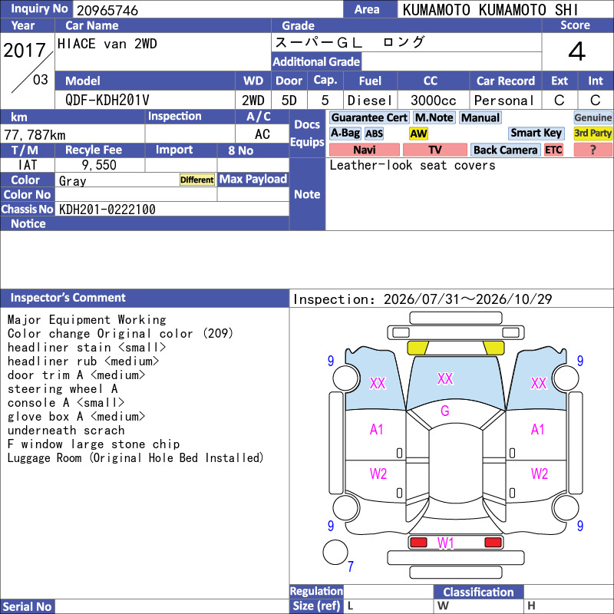Click the G mark on the windshield

click(x=445, y=411)
